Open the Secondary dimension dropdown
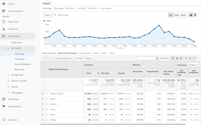Screen dimensions: 201x125 [64, 58]
